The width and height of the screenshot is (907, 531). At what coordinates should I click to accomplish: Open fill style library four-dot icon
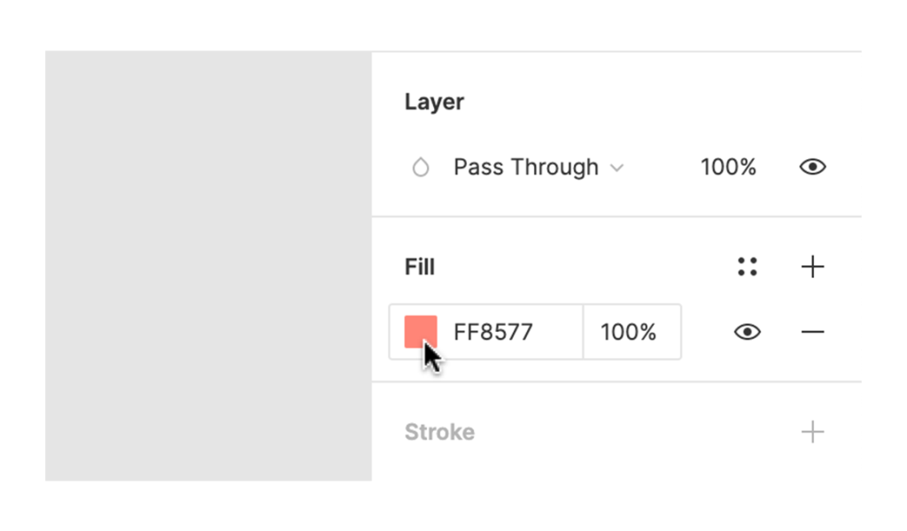tap(748, 267)
